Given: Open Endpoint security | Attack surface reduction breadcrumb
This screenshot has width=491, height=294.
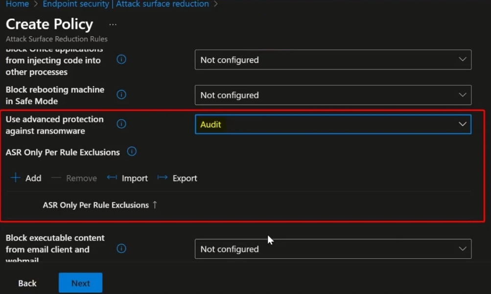Looking at the screenshot, I should tap(126, 4).
